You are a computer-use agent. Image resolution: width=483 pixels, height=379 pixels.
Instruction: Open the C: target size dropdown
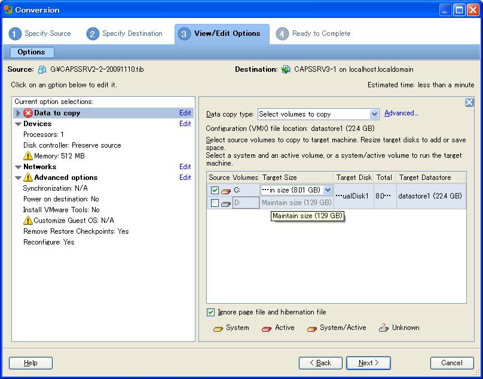click(x=328, y=190)
